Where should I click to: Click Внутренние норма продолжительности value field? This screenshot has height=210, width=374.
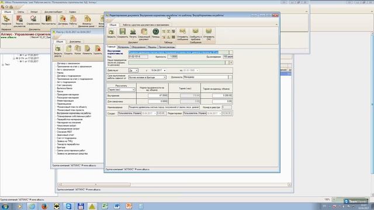(158, 96)
